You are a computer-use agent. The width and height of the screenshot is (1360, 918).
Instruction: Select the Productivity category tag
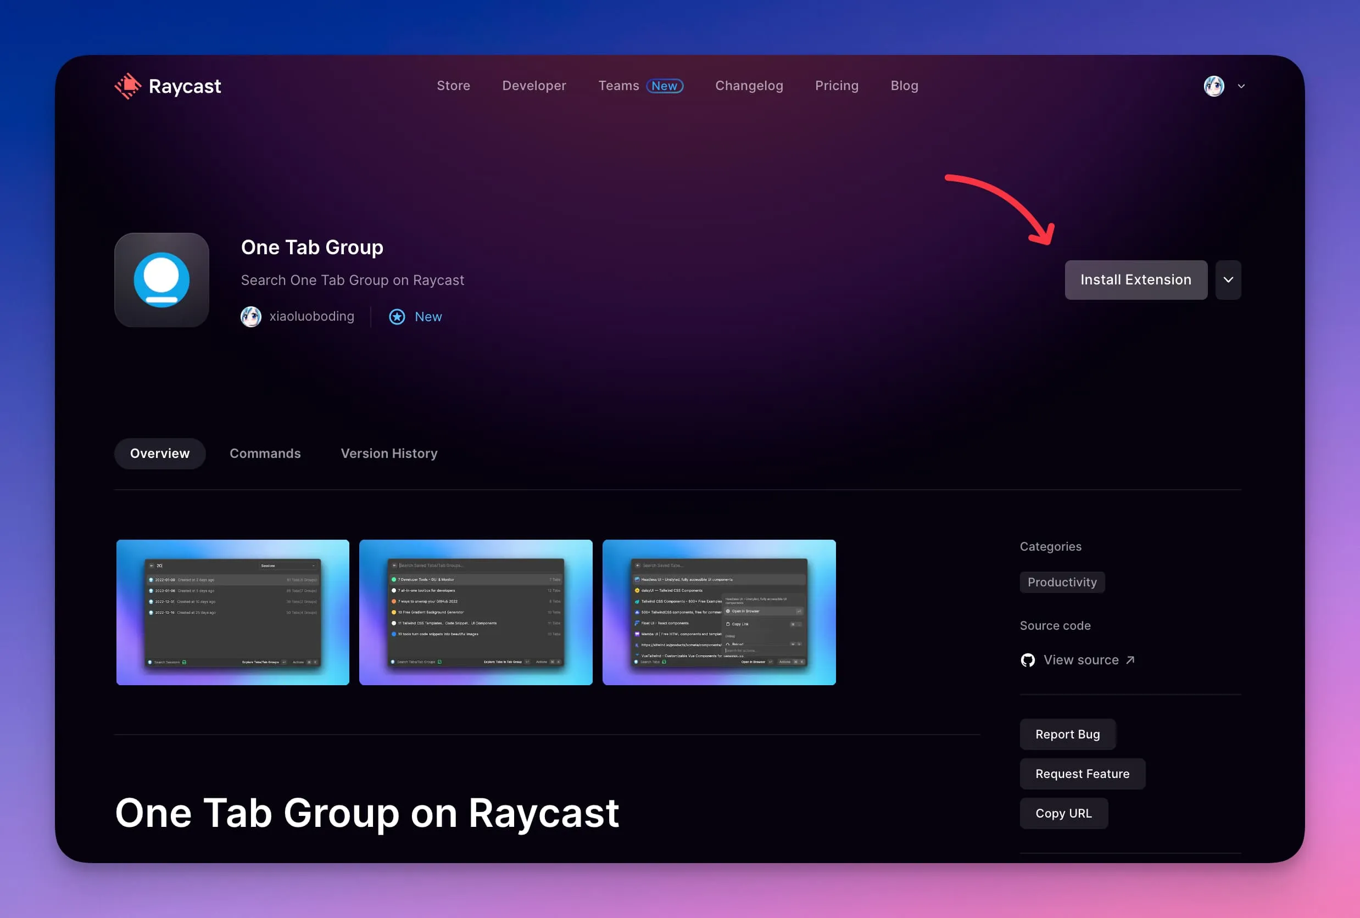pyautogui.click(x=1062, y=582)
